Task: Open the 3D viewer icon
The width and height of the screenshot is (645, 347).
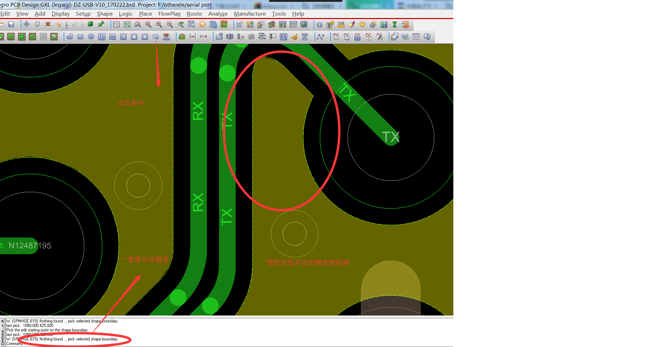Action: tap(213, 24)
